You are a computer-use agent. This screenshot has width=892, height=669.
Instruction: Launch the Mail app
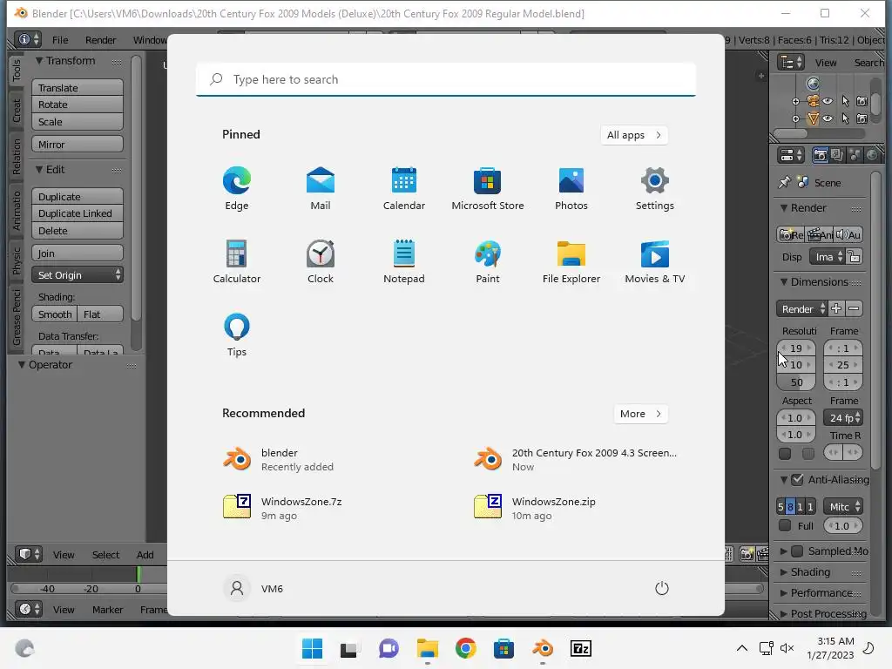tap(321, 189)
